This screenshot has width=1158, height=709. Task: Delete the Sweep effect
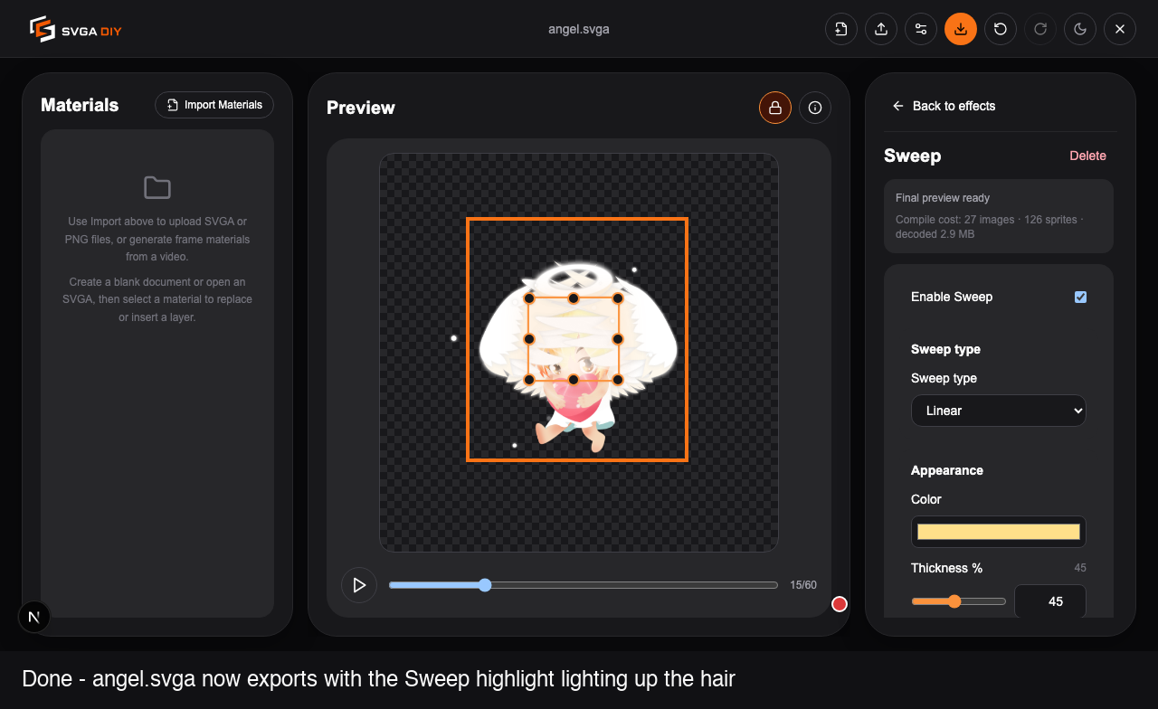[1087, 156]
